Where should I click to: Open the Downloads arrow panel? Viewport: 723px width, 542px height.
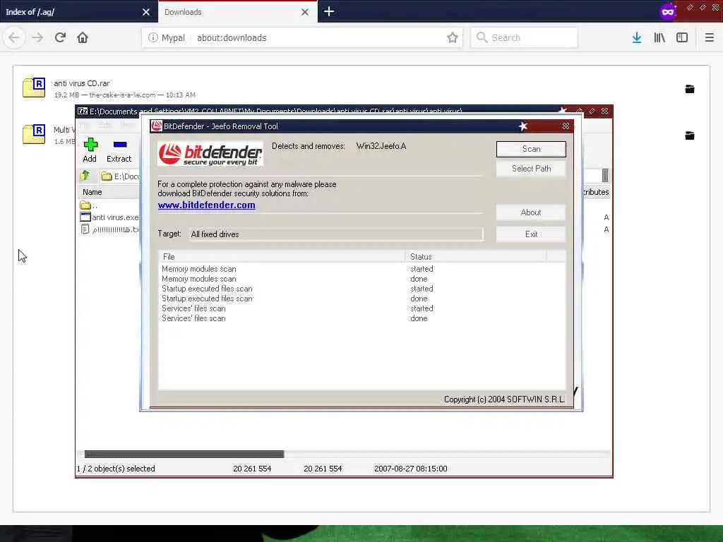coord(637,38)
